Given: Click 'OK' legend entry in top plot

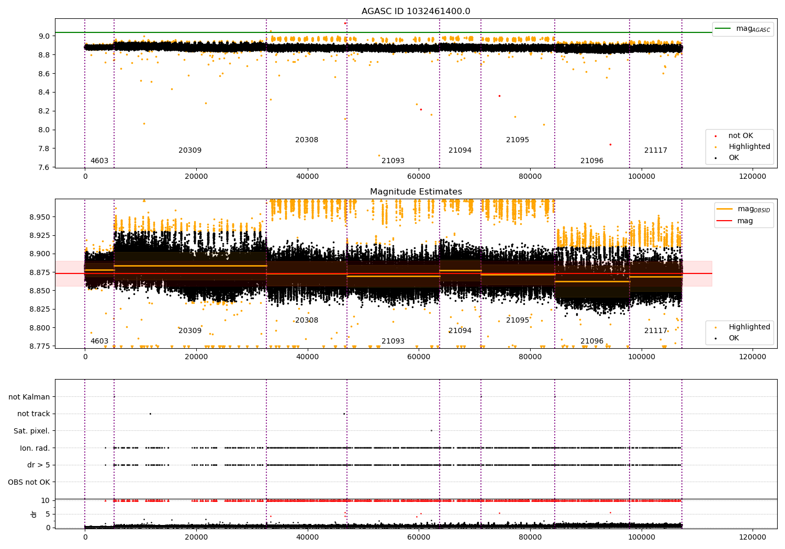Looking at the screenshot, I should (x=734, y=158).
